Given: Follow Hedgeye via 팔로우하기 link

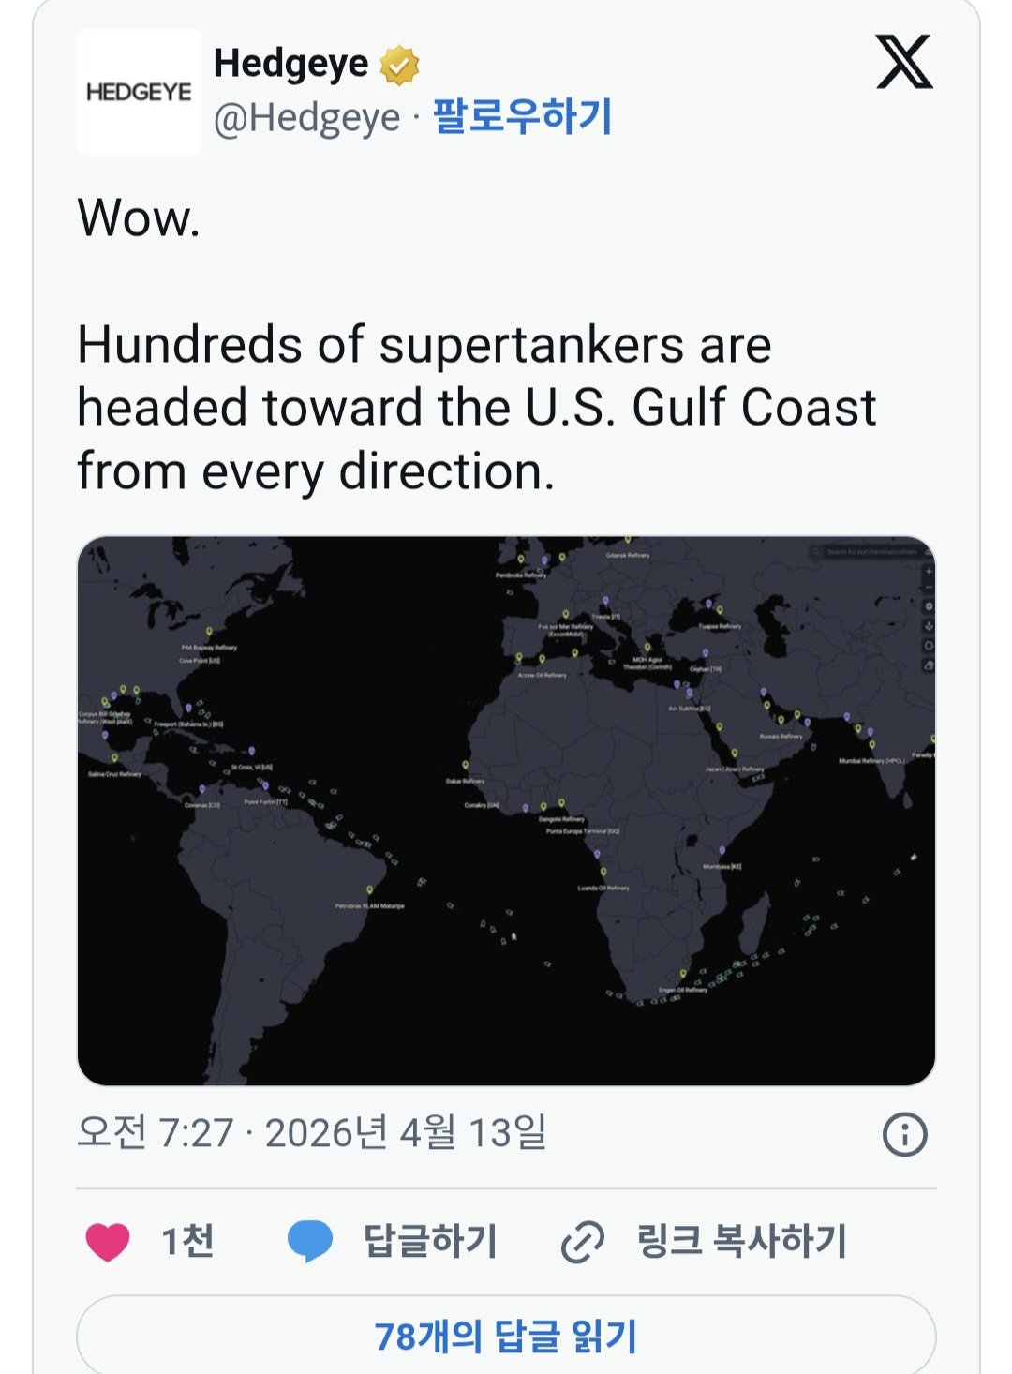Looking at the screenshot, I should 521,118.
